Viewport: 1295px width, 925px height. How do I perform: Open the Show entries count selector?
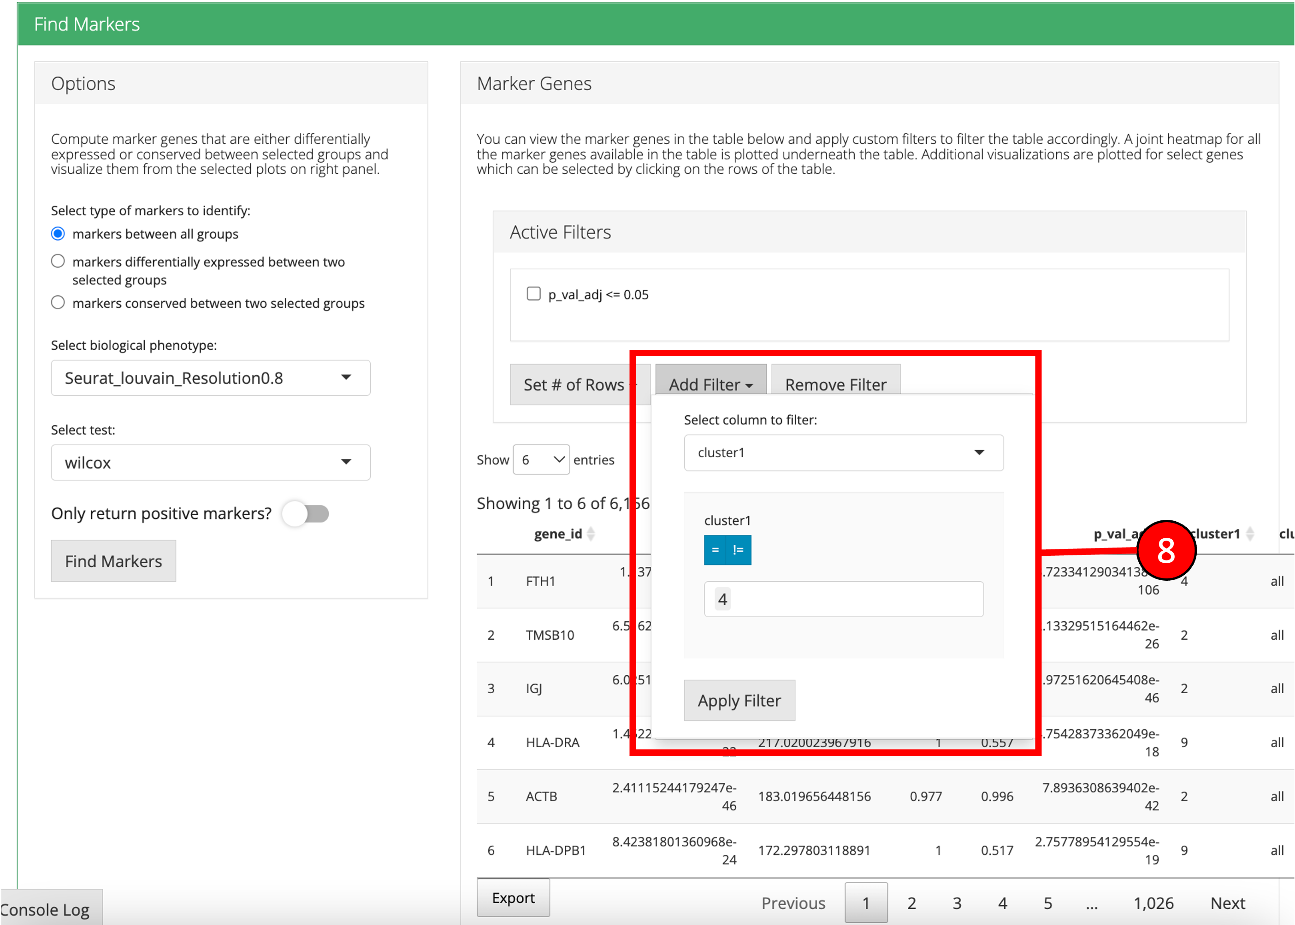click(541, 460)
